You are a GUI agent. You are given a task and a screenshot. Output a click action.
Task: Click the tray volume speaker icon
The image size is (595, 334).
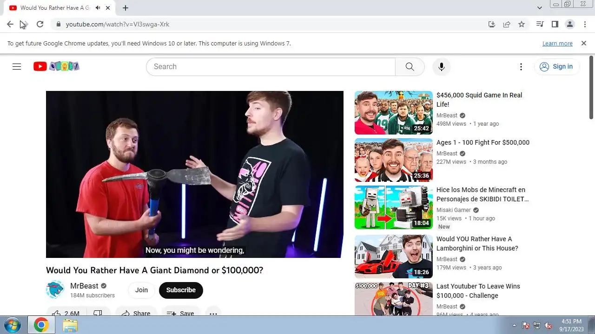pyautogui.click(x=548, y=326)
